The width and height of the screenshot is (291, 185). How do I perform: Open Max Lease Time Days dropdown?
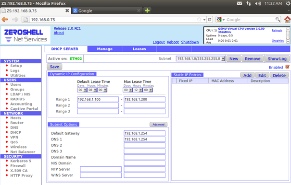127,90
